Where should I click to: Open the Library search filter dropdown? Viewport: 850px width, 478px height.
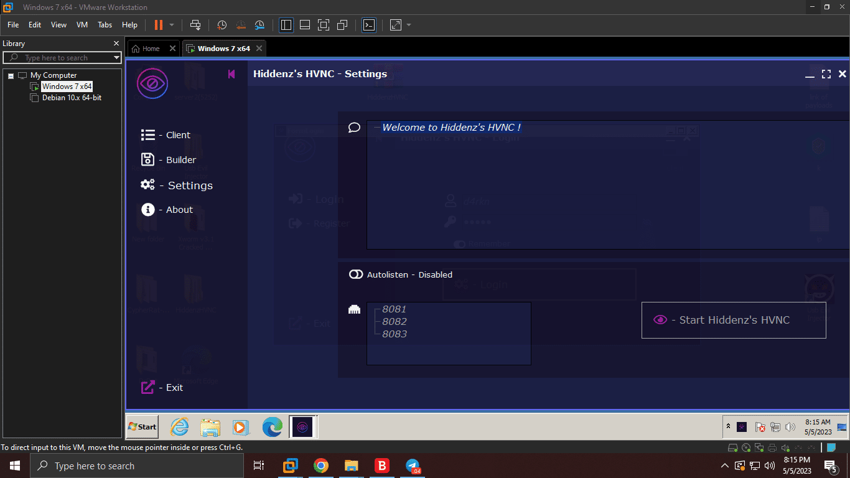(x=116, y=57)
